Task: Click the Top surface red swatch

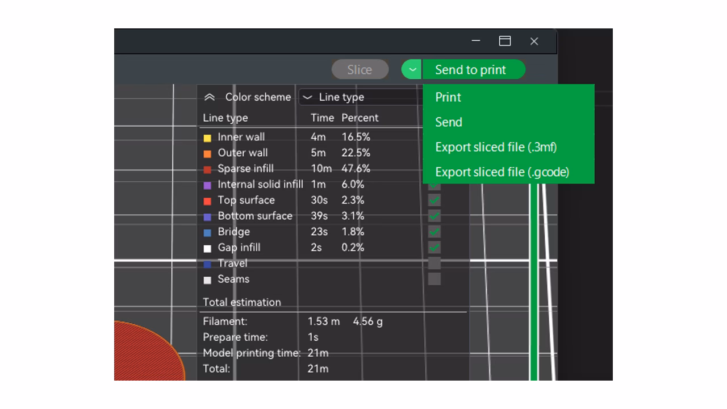Action: (207, 201)
